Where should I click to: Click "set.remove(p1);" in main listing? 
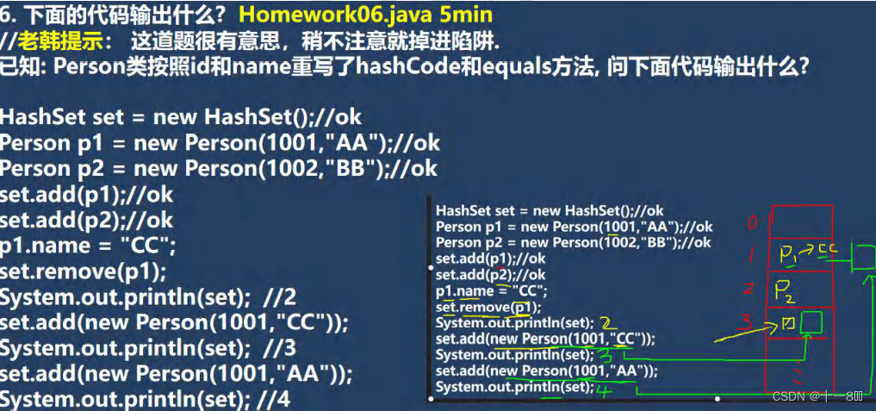pos(84,271)
